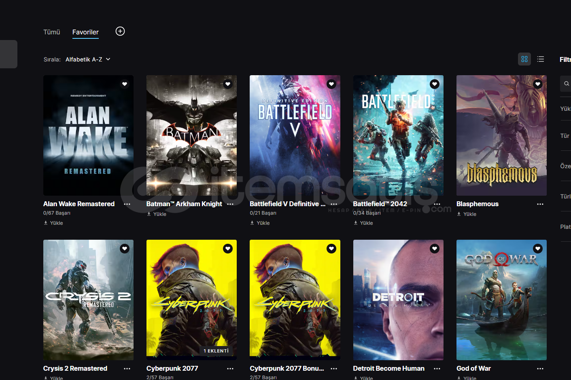The width and height of the screenshot is (571, 380).
Task: Click the Batman Arkham Knight title
Action: (x=184, y=204)
